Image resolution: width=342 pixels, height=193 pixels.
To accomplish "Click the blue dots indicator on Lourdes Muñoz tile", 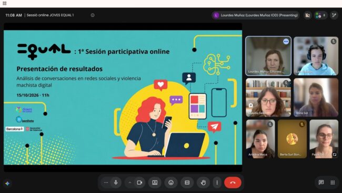I will tap(286, 42).
